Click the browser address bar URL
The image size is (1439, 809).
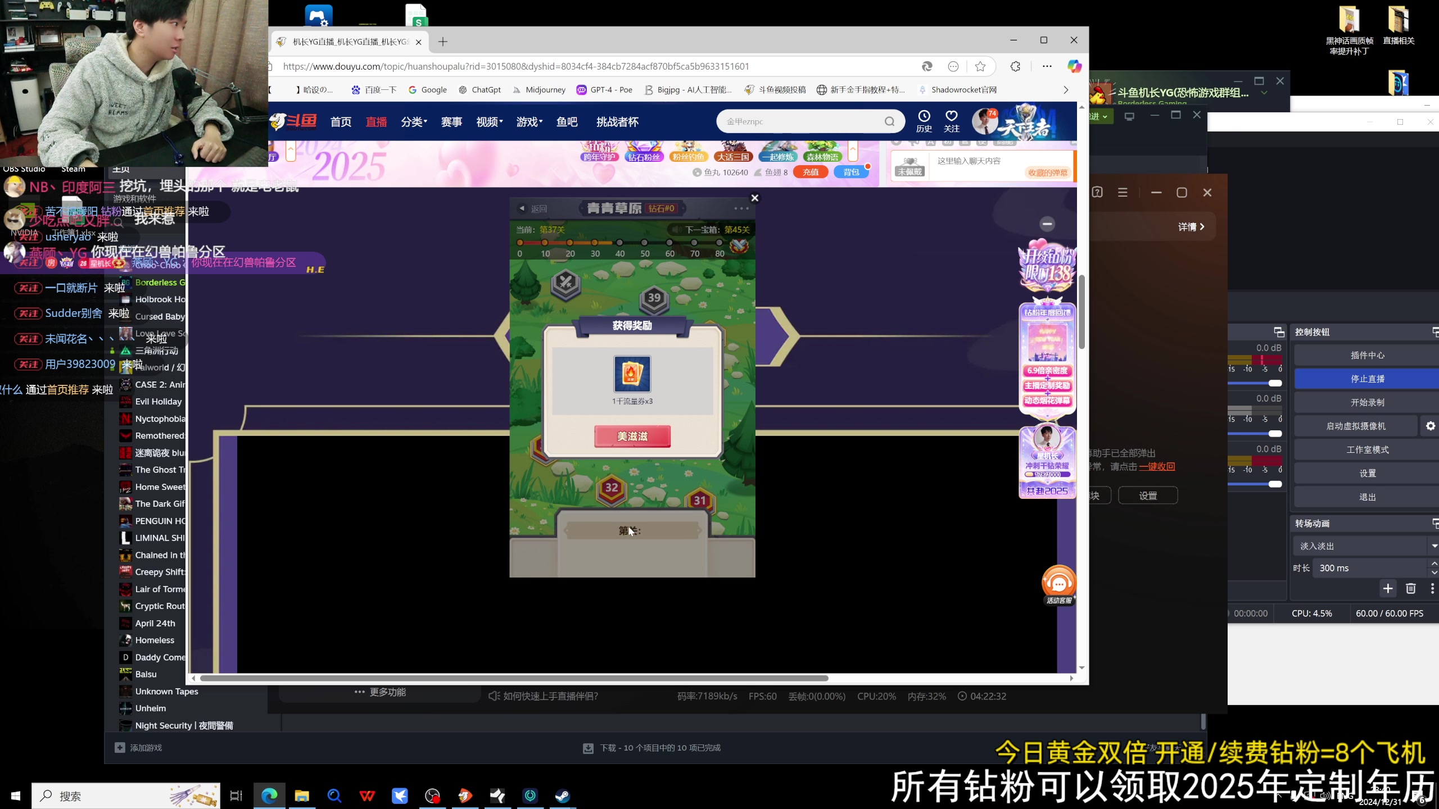click(515, 66)
